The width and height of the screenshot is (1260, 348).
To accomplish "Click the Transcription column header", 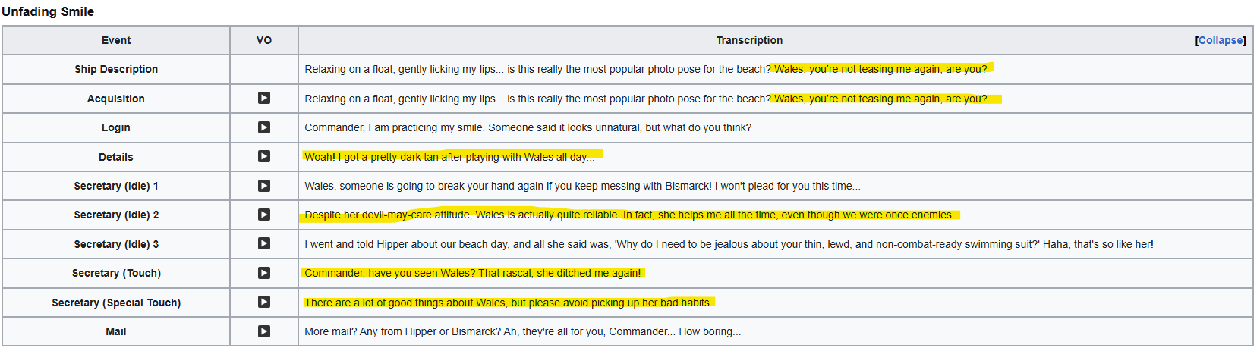I will [749, 40].
